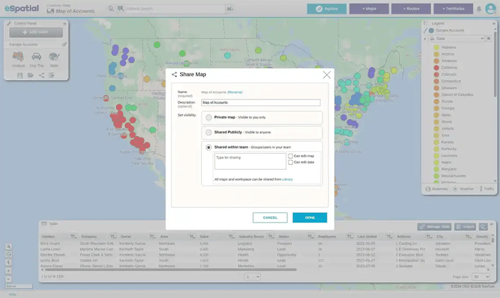Open Sample Accounts layer settings gears
The height and width of the screenshot is (298, 500).
[64, 44]
